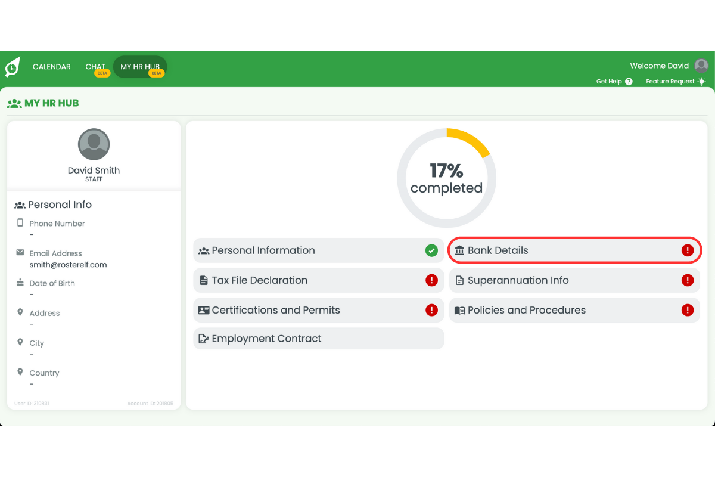The image size is (715, 477).
Task: Click the user avatar beside Welcome David
Action: pos(701,66)
